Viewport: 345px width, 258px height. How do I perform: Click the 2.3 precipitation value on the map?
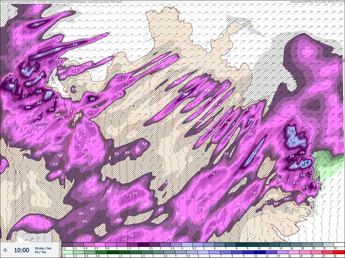pyautogui.click(x=212, y=100)
